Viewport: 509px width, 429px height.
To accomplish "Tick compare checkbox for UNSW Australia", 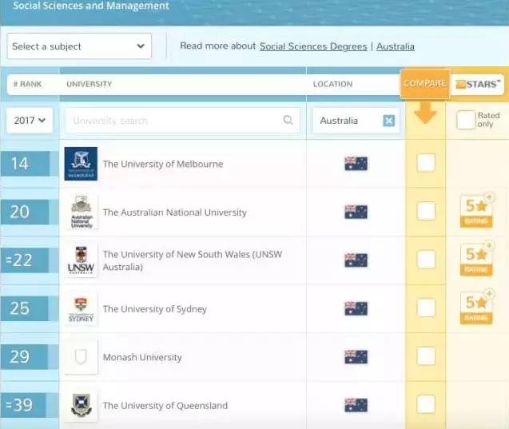I will (x=426, y=259).
